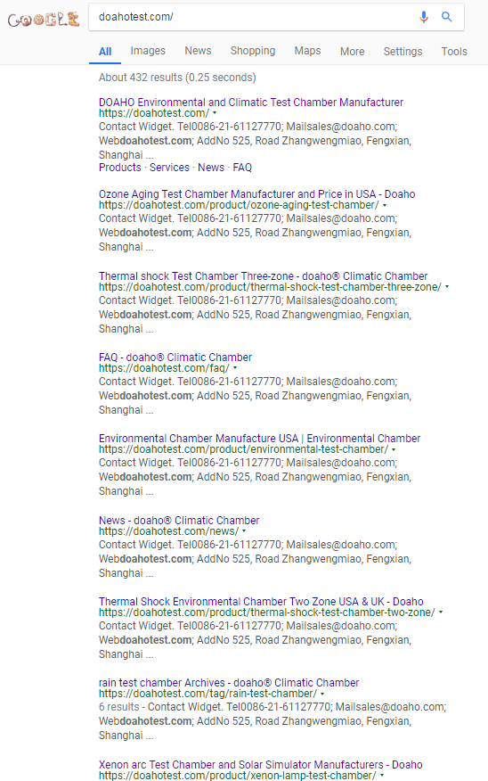Open Xenon arc Test Chamber result
This screenshot has height=781, width=488.
[x=261, y=765]
